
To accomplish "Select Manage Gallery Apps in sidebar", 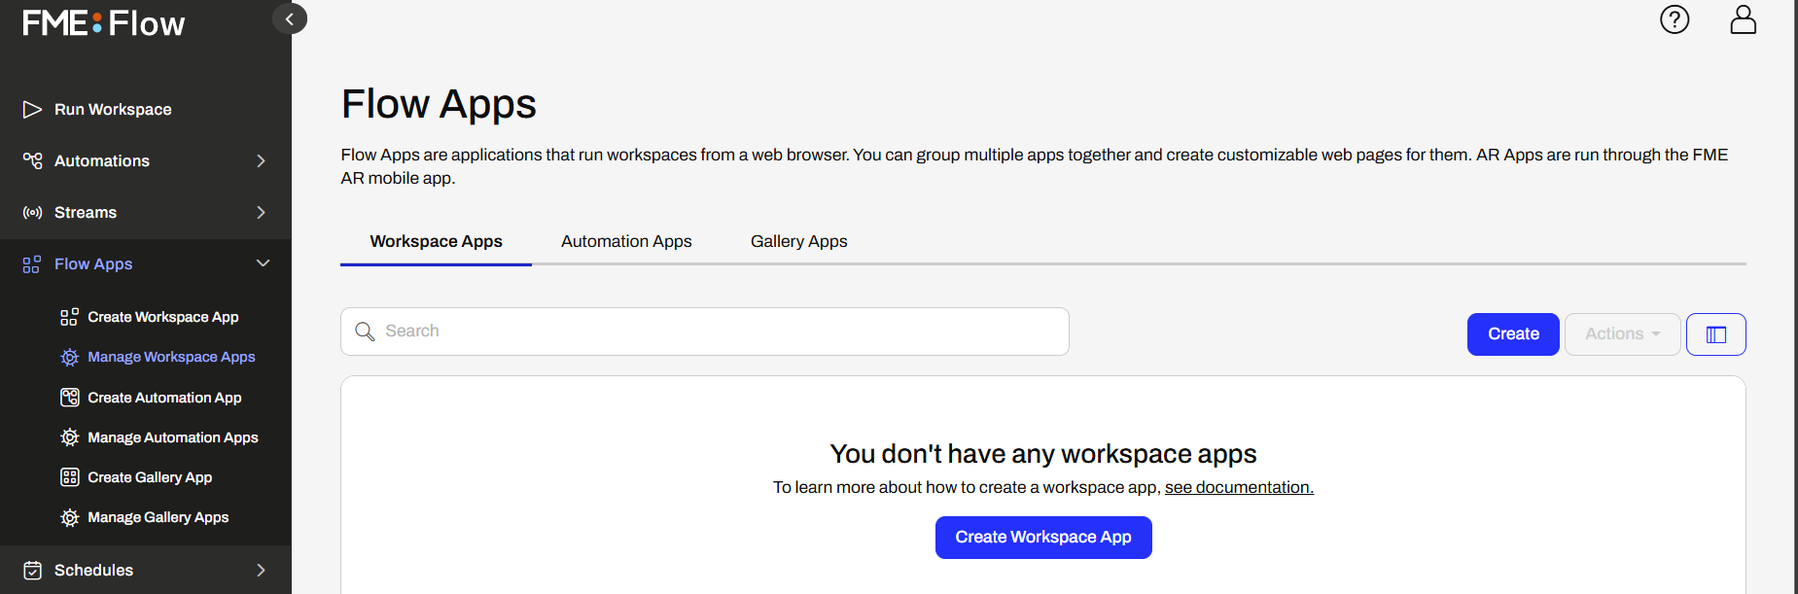I will point(158,517).
